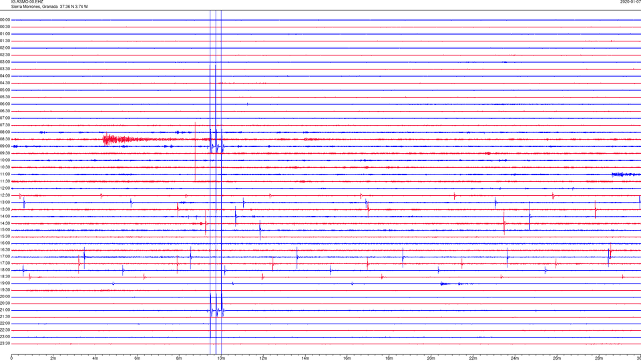Select the 03:00 time label
The image size is (641, 361).
(x=5, y=62)
